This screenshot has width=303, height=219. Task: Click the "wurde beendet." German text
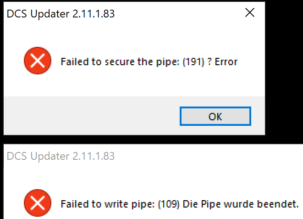pyautogui.click(x=261, y=204)
